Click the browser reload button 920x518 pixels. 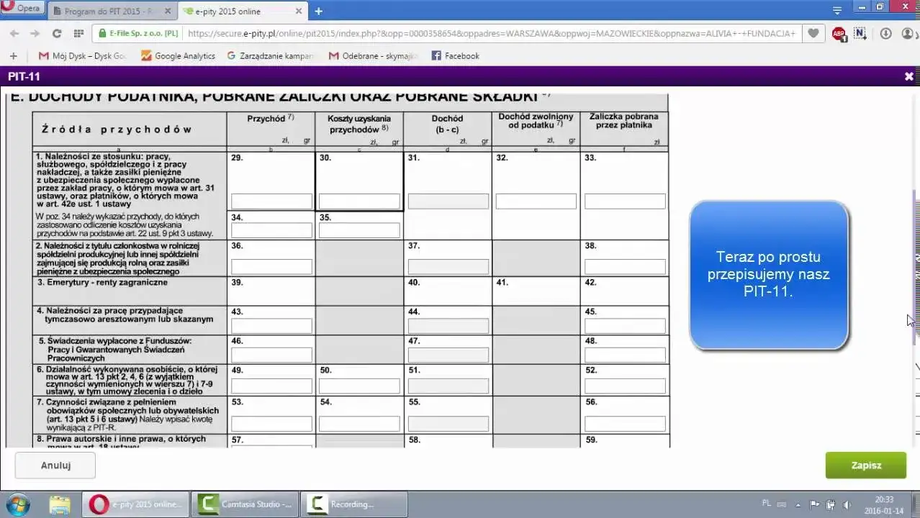click(x=57, y=34)
